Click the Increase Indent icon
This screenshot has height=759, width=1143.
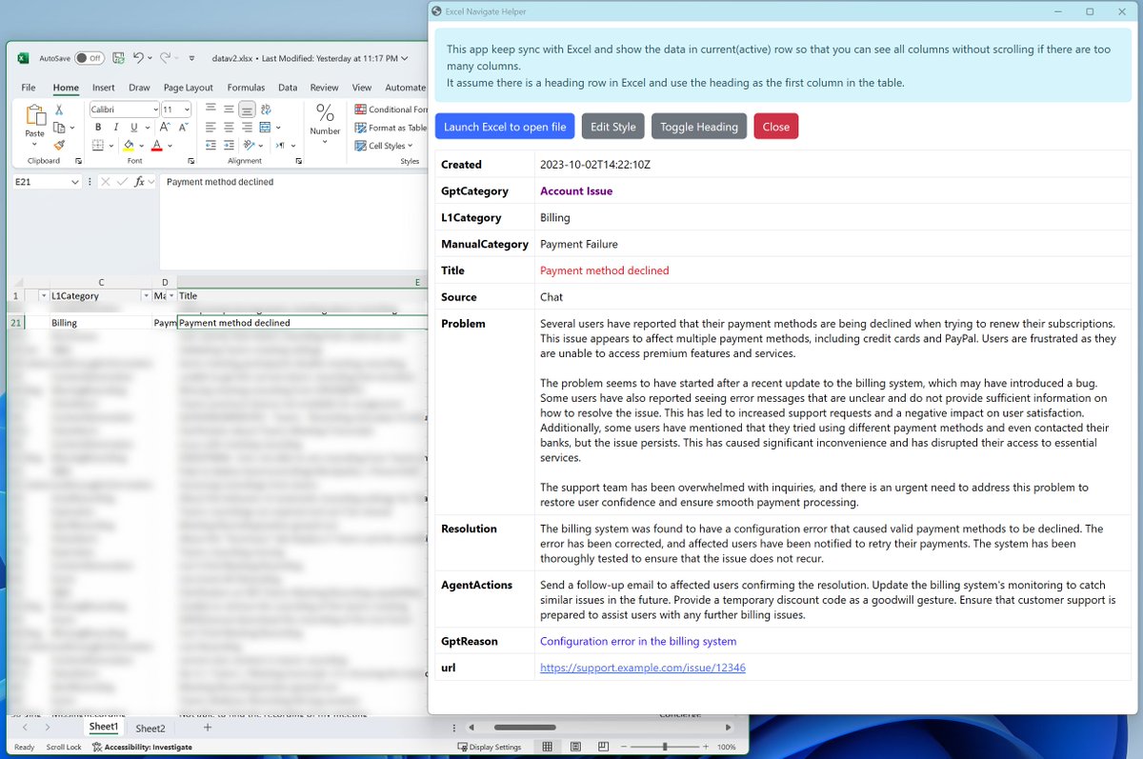[229, 146]
